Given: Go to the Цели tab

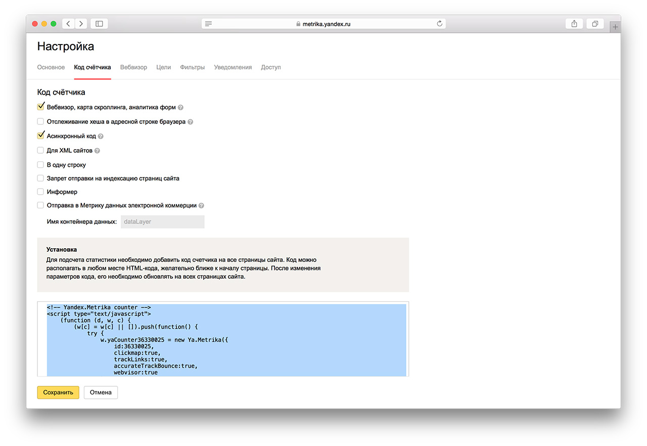Looking at the screenshot, I should (163, 67).
